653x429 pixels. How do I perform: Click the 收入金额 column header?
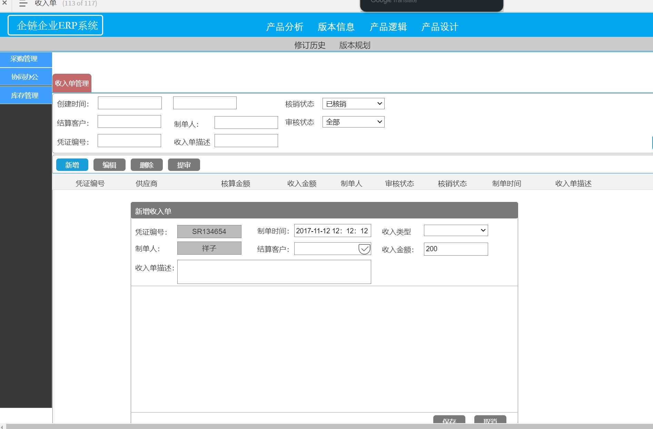coord(302,183)
